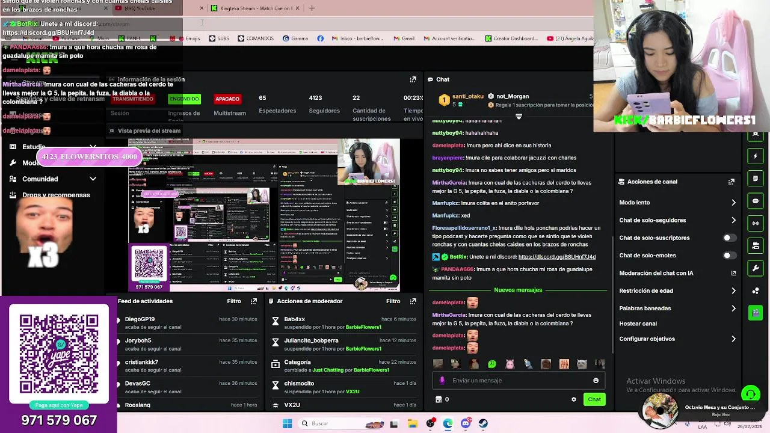Screen dimensions: 770x433
Task: Toggle Chat de solo-emotes switch
Action: coord(729,256)
